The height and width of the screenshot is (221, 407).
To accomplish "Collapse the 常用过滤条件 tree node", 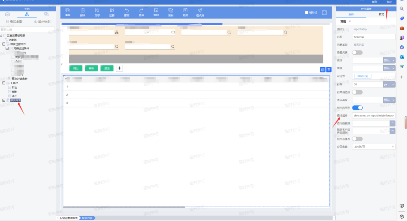I will click(x=7, y=48).
